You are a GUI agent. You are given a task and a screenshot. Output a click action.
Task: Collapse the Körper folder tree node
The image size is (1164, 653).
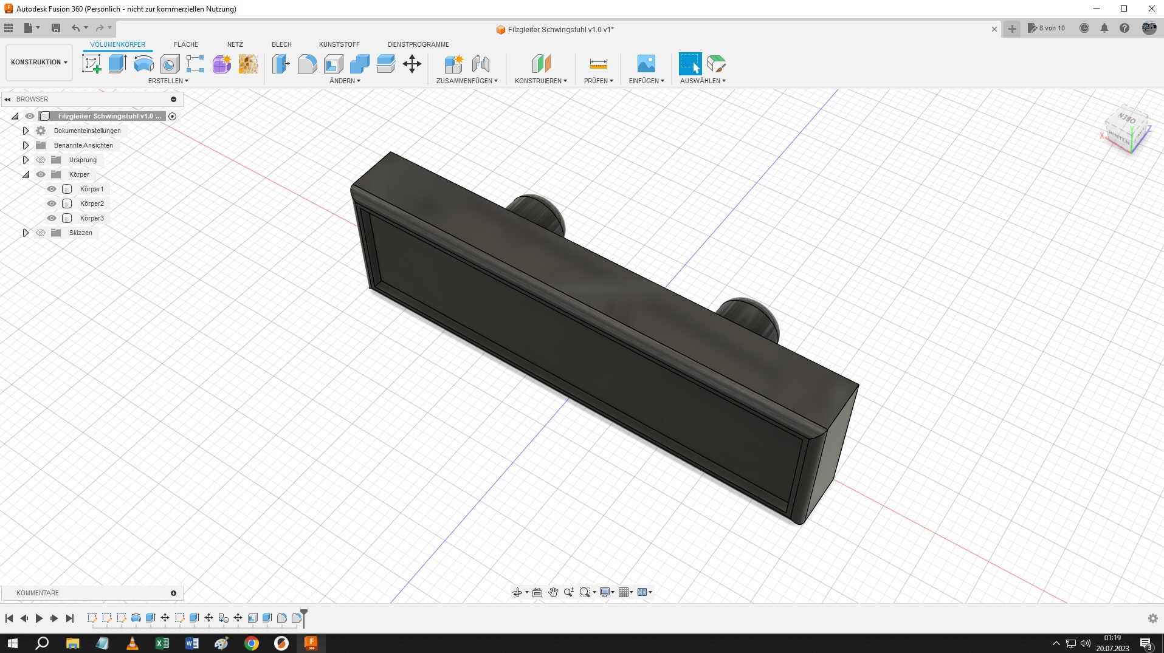26,174
